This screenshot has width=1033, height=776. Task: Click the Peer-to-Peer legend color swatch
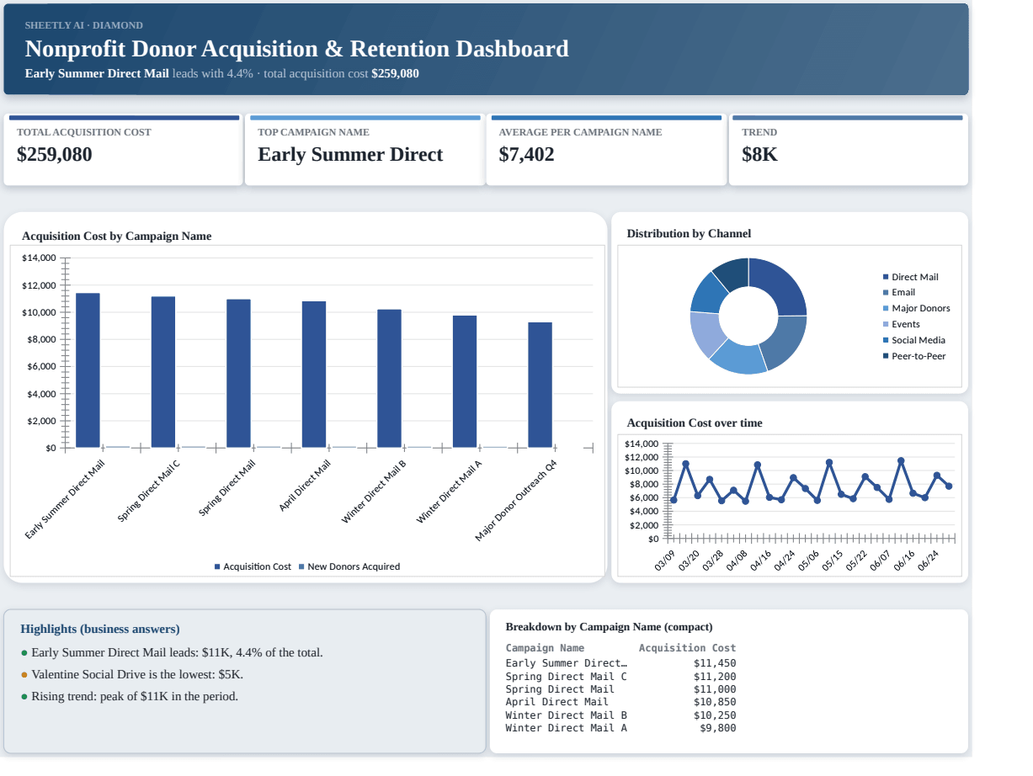coord(886,356)
